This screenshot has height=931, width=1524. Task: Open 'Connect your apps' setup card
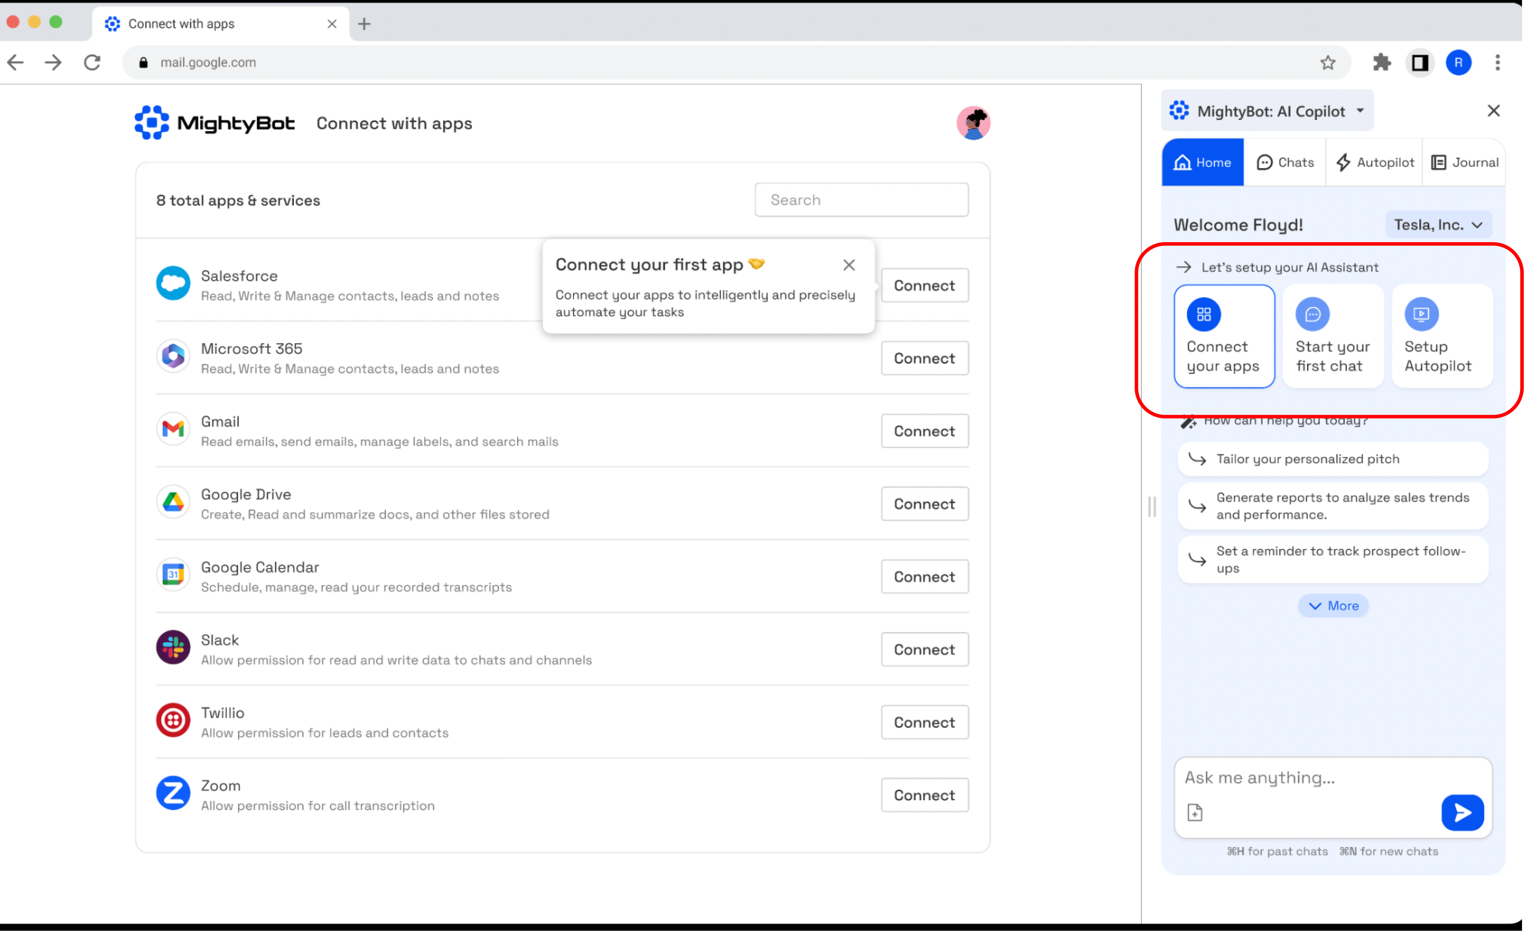pyautogui.click(x=1224, y=336)
